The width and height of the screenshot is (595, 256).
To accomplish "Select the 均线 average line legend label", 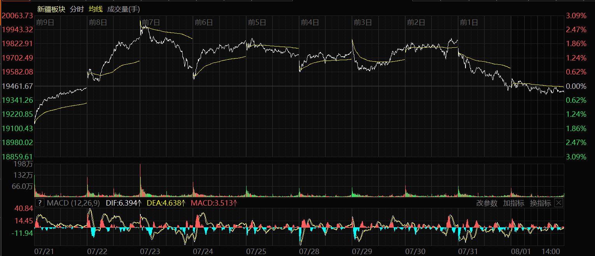I will (x=95, y=9).
